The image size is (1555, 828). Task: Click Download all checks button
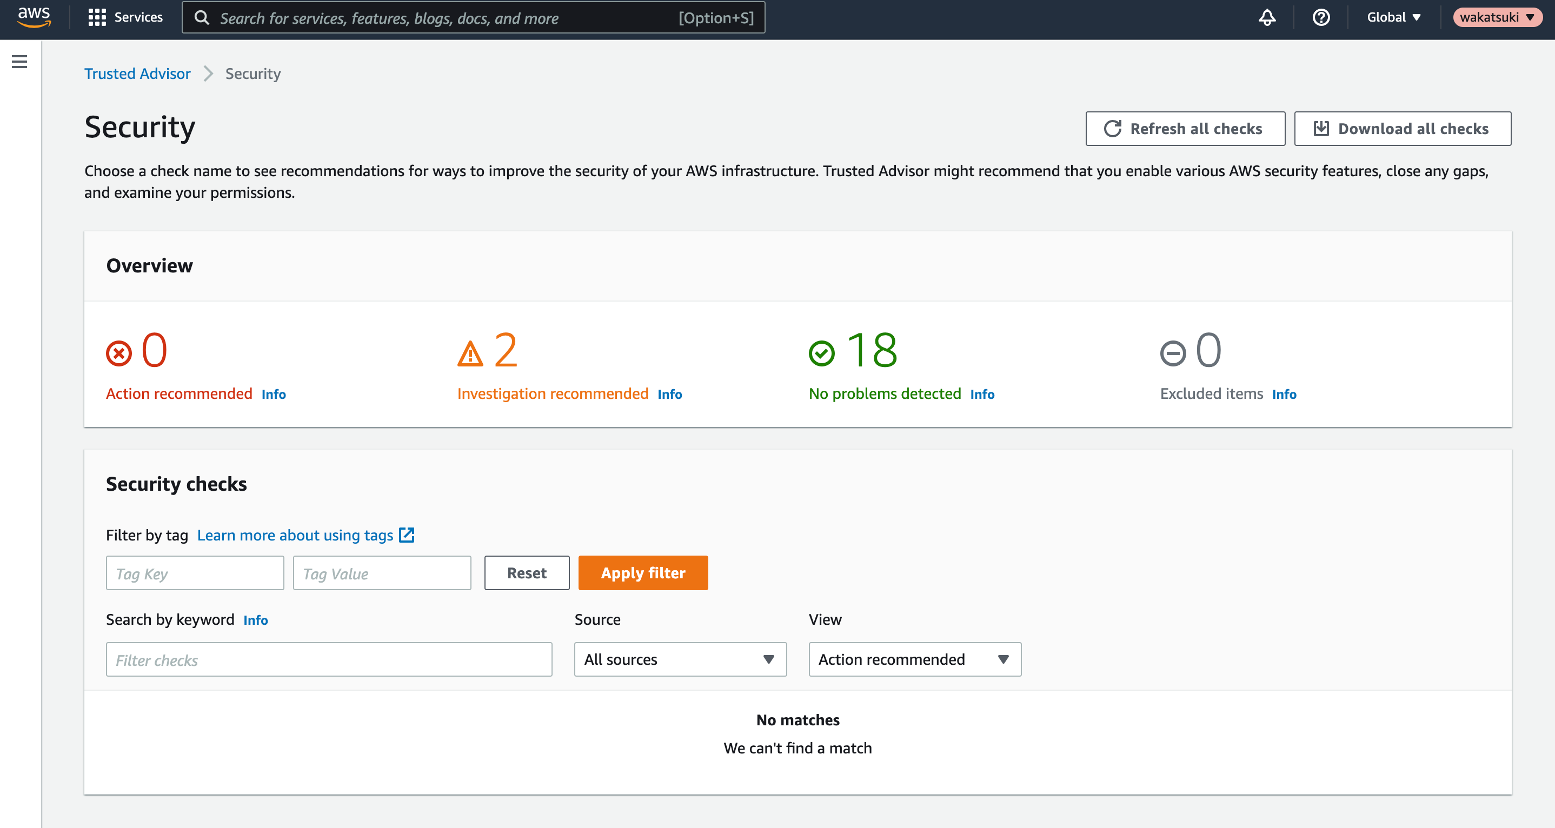pos(1403,129)
